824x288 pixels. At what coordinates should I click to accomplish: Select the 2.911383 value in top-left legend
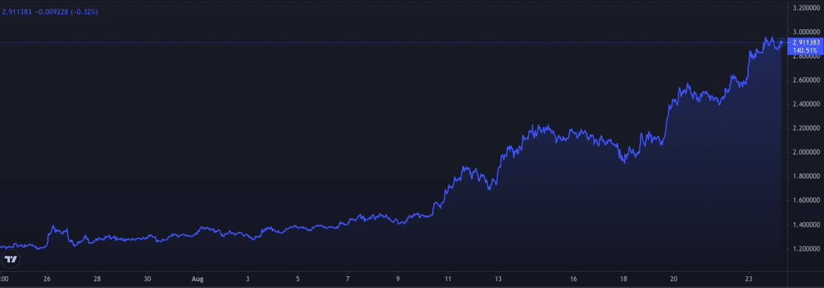click(x=17, y=12)
